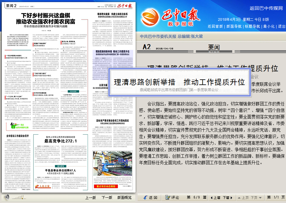This screenshot has width=286, height=203.
Task: Click the green 相关链接 label
Action: point(73,91)
